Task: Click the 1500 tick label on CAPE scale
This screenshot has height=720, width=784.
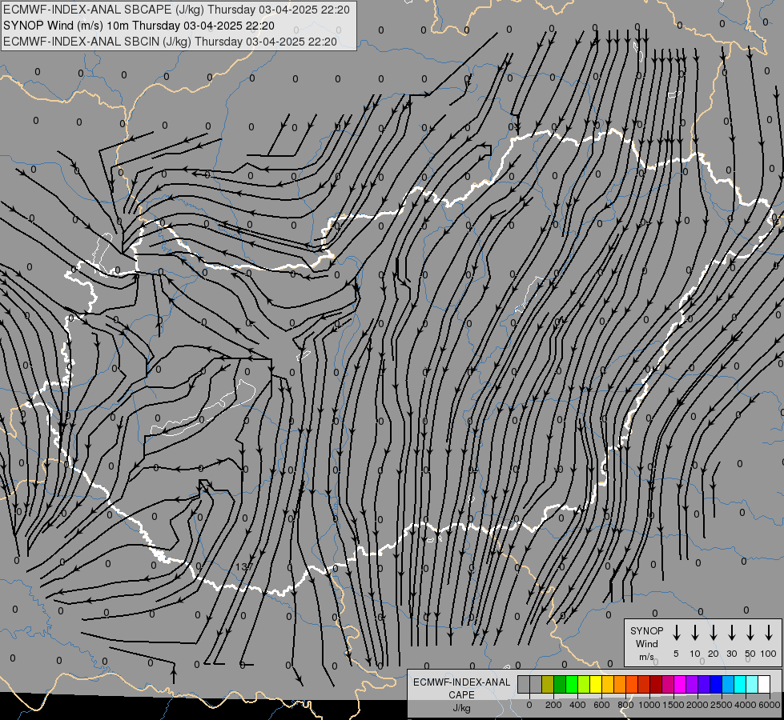Action: [673, 705]
